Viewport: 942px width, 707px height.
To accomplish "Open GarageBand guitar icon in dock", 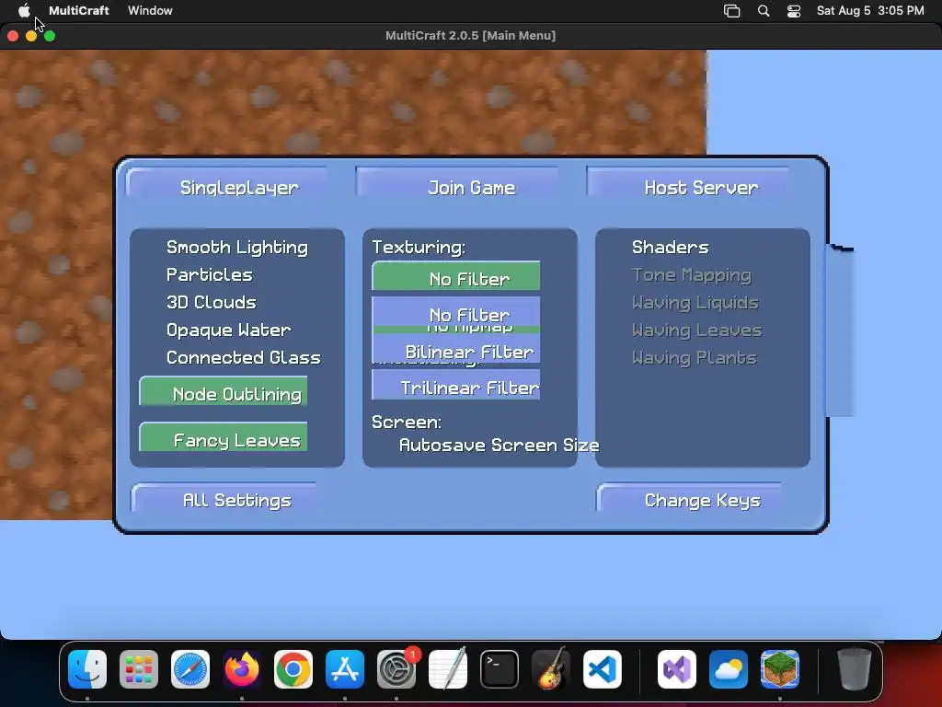I will pos(551,669).
